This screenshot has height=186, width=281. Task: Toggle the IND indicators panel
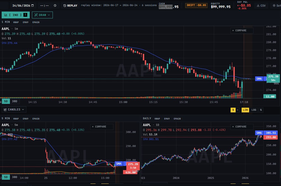[x=16, y=15]
